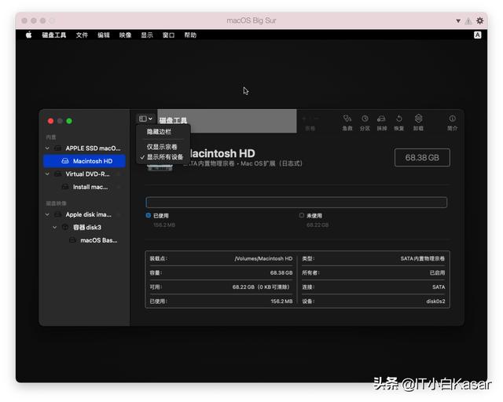Click the 已启用 owners value
The image size is (503, 402).
coord(437,272)
